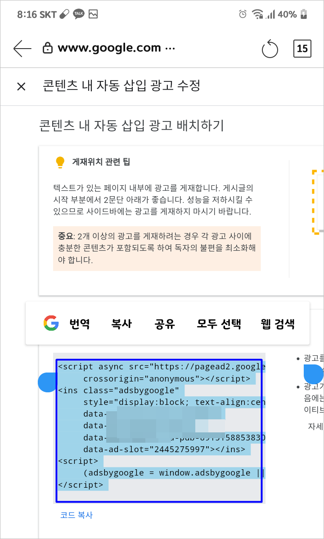Tap the left text selection handle

tap(47, 382)
